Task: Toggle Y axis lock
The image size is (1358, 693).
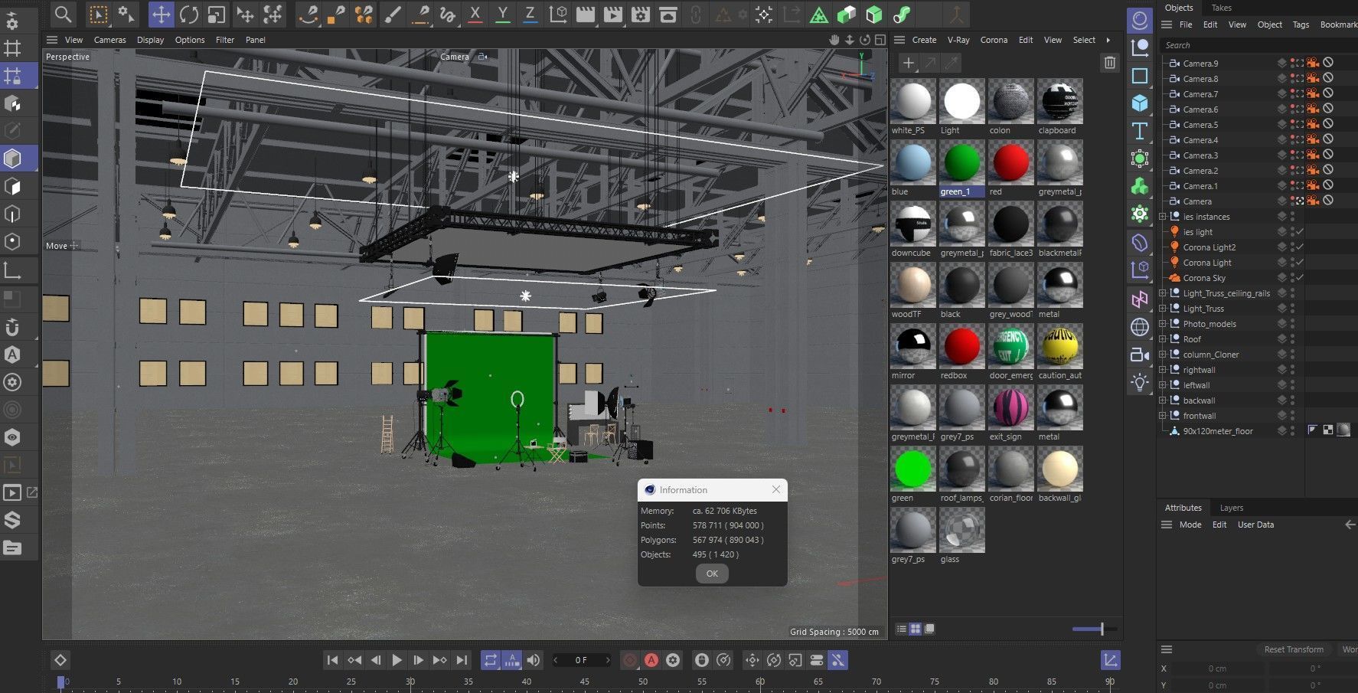Action: coord(503,14)
